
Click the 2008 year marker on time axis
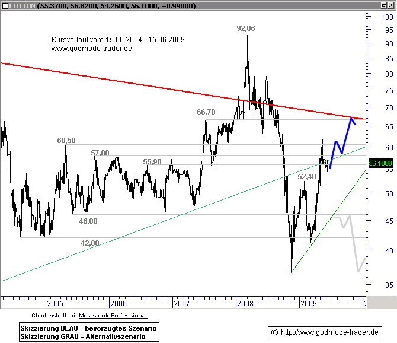click(x=245, y=303)
